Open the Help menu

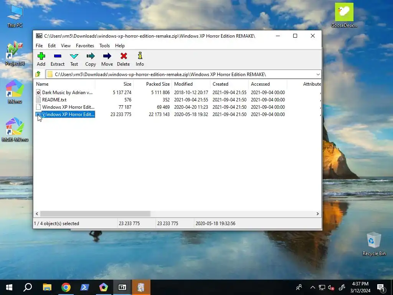pos(120,46)
